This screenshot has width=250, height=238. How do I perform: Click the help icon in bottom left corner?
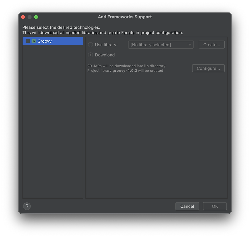coord(27,206)
